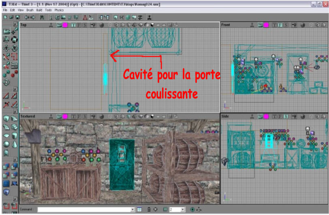Collapse the top toolbox group
Screen dimensions: 329x215
point(15,24)
